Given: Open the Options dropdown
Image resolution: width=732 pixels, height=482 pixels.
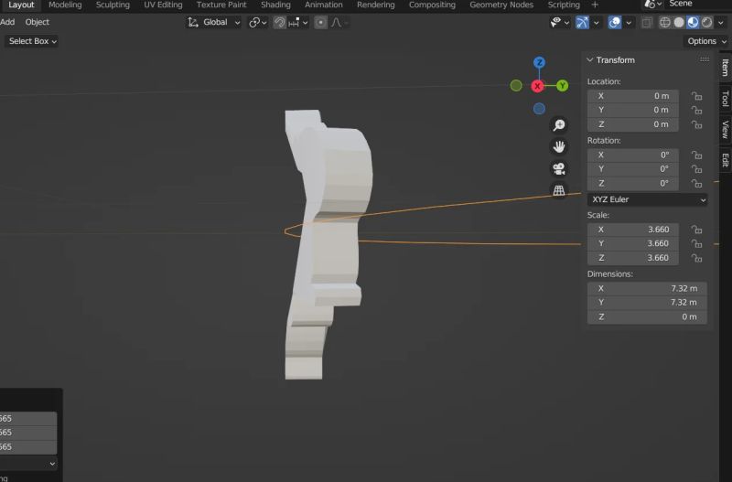Looking at the screenshot, I should tap(706, 41).
